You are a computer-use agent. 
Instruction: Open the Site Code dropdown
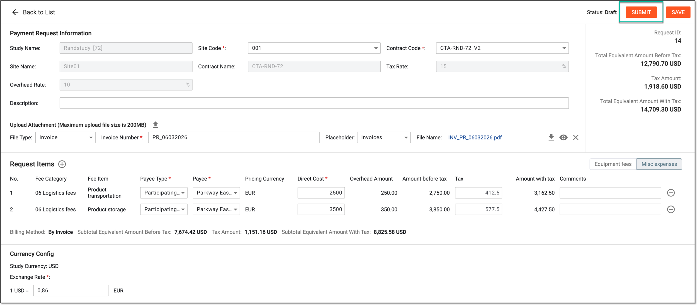pyautogui.click(x=314, y=48)
